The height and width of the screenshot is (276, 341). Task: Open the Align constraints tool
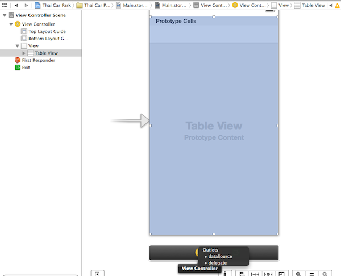click(x=242, y=274)
